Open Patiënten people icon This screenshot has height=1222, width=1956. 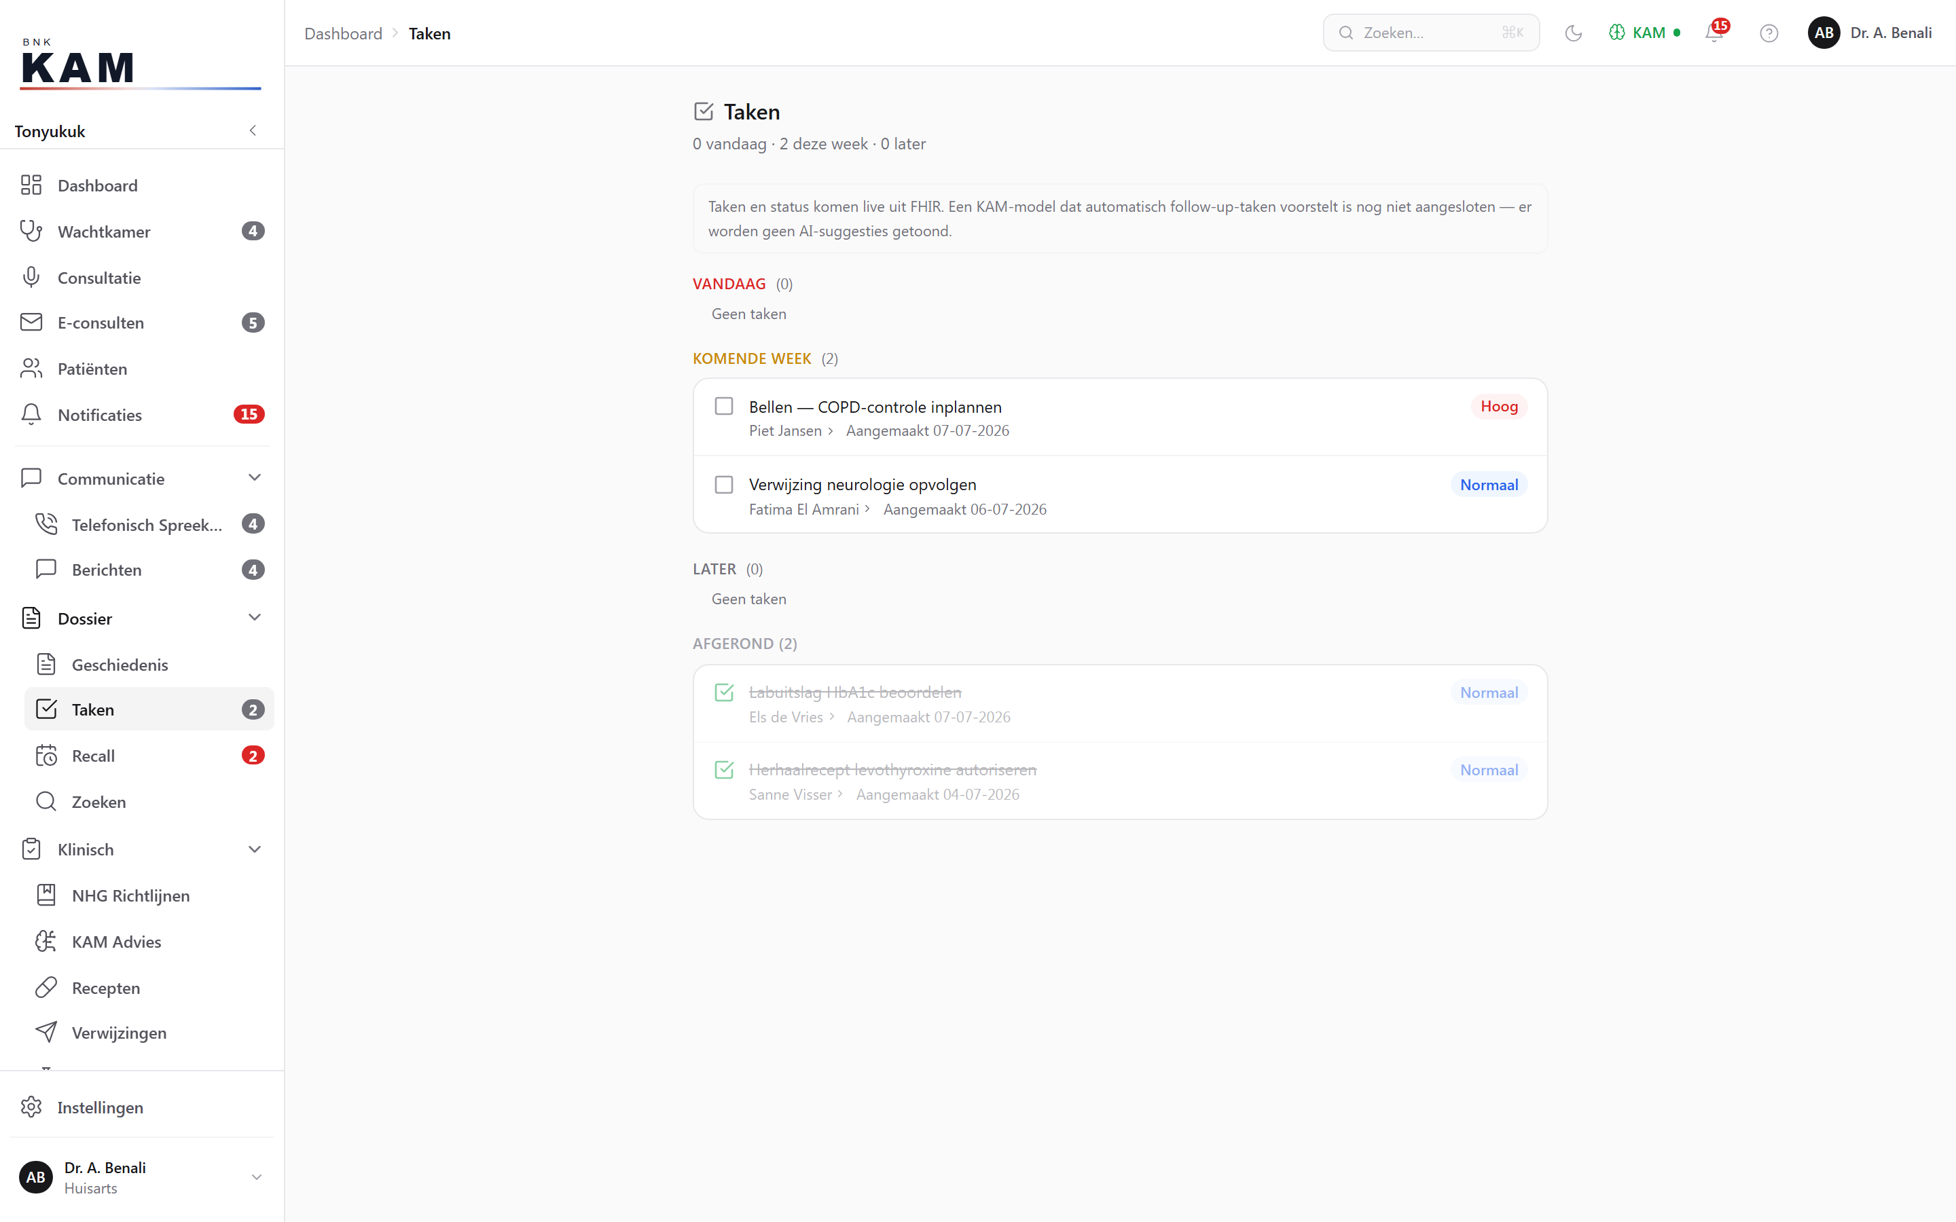coord(31,369)
